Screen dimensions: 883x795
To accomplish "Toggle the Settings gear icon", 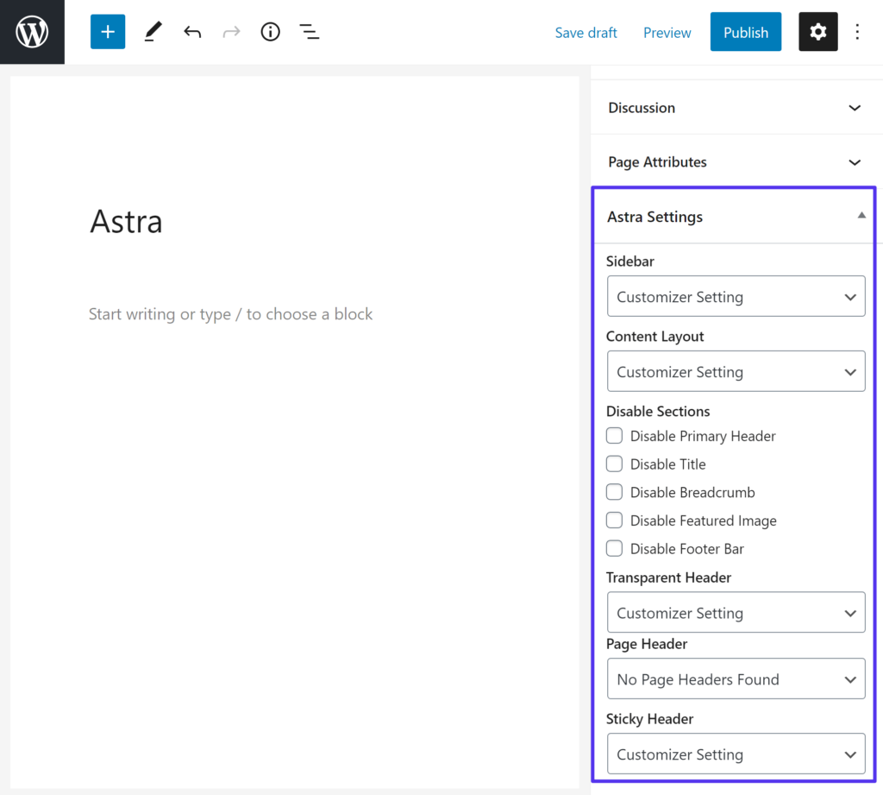I will pos(817,32).
